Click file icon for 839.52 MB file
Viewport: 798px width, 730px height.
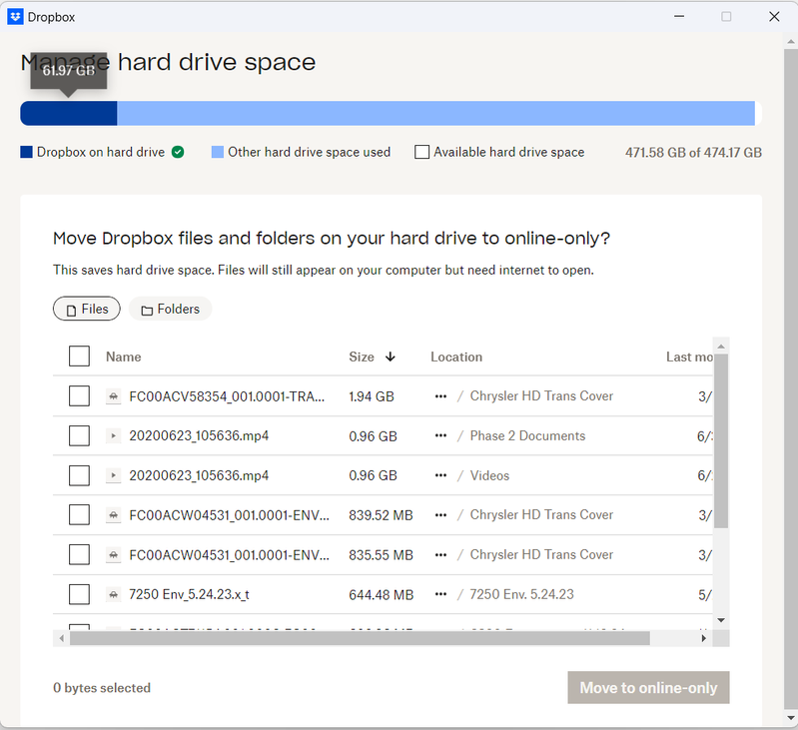tap(114, 515)
